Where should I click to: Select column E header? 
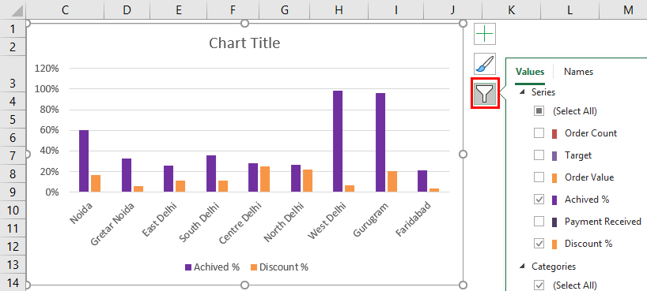(x=178, y=10)
